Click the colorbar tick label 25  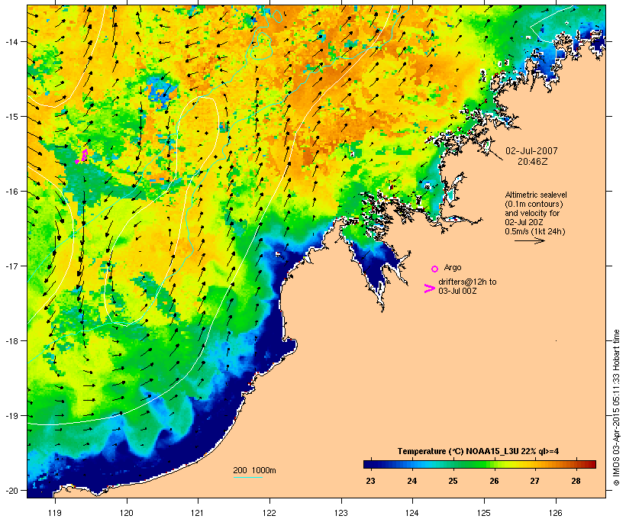click(453, 481)
